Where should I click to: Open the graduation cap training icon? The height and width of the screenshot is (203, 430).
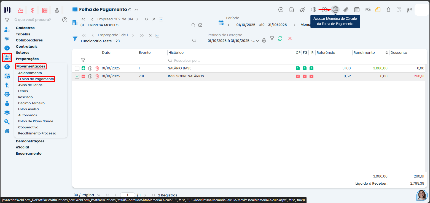click(409, 10)
